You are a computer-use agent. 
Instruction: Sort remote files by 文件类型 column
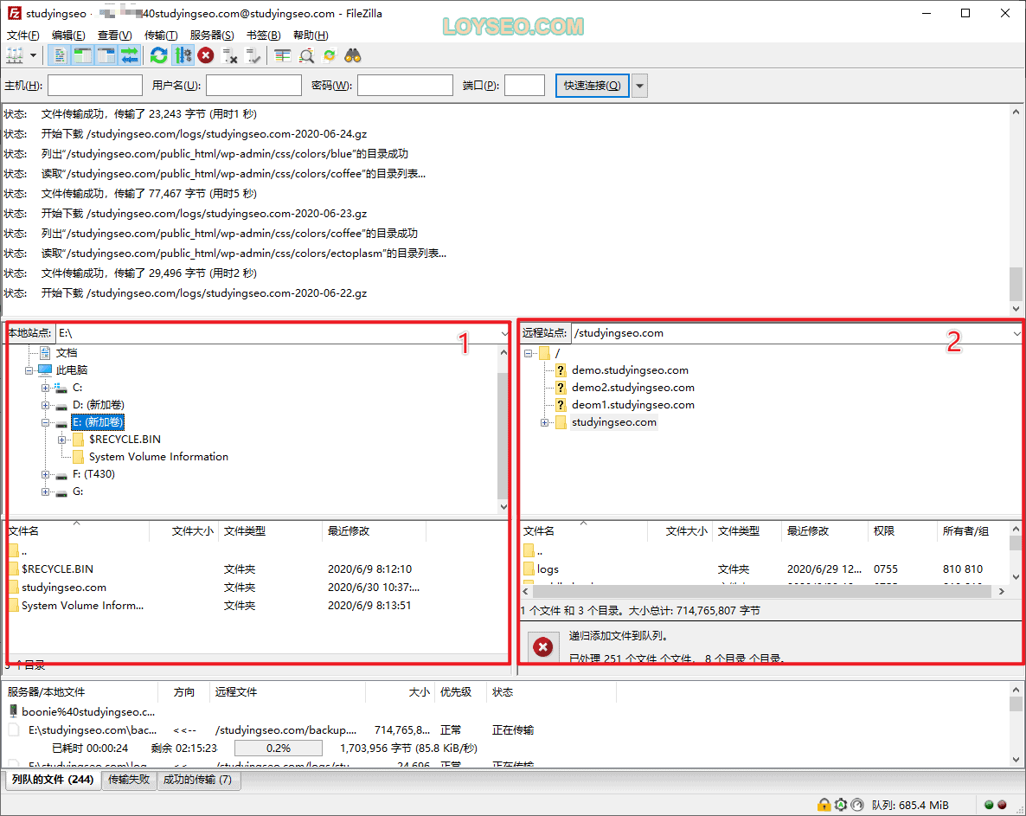click(x=747, y=531)
